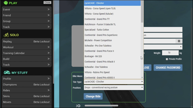Click the Change Ride button
Image resolution: width=193 pixels, height=108 pixels.
click(93, 96)
